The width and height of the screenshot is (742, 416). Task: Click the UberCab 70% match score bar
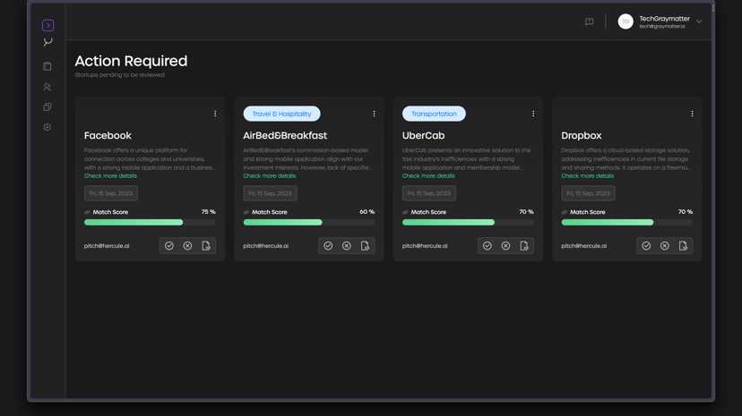(468, 222)
